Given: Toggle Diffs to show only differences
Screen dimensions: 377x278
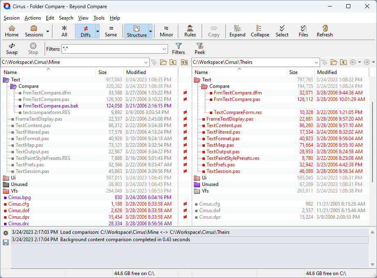Looking at the screenshot, I should pyautogui.click(x=85, y=31).
